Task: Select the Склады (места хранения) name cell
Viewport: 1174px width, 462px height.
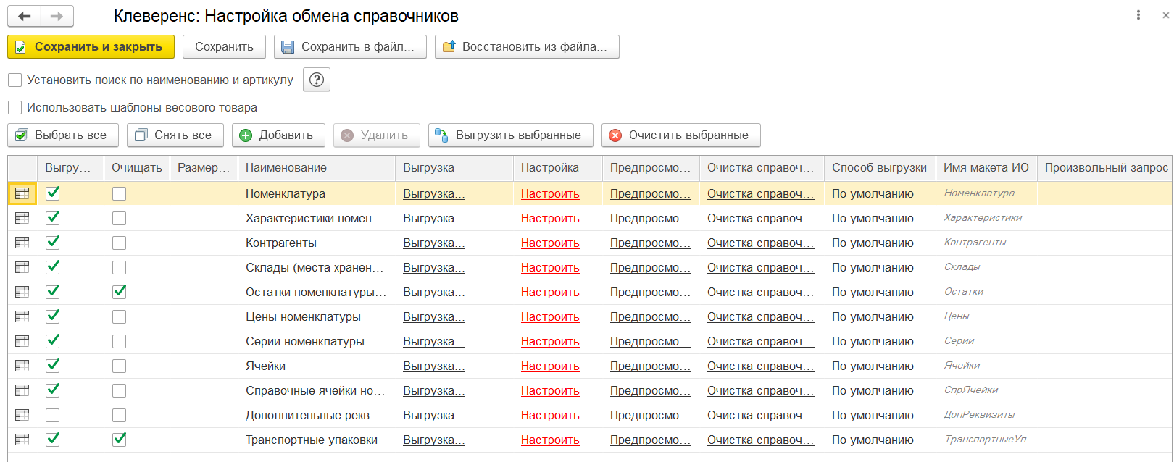Action: tap(317, 267)
